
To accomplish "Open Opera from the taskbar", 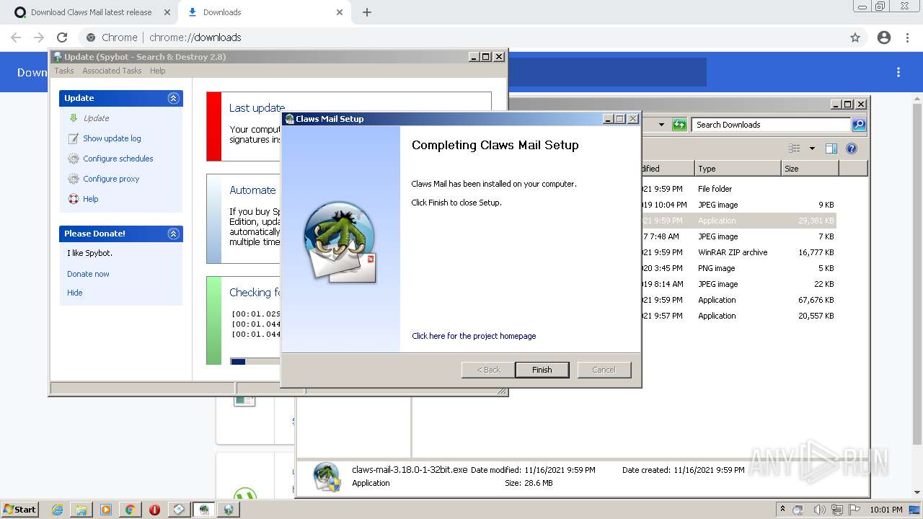I will [x=154, y=510].
